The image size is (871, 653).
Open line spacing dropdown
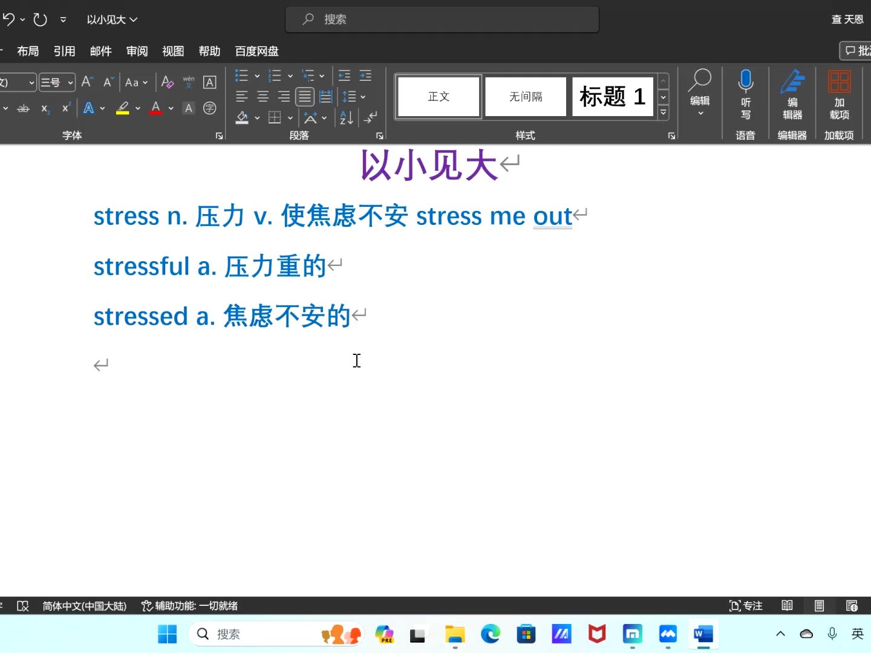(354, 97)
